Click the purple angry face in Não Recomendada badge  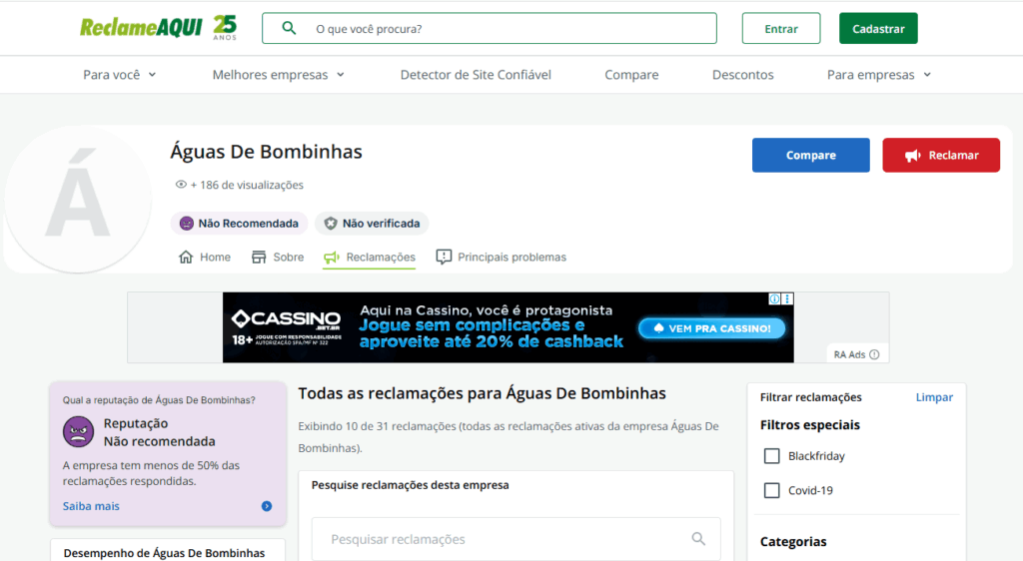(x=187, y=224)
